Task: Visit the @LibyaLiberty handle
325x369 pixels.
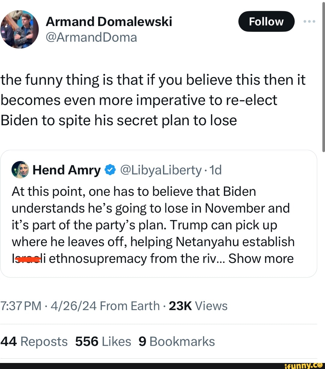Action: click(161, 170)
